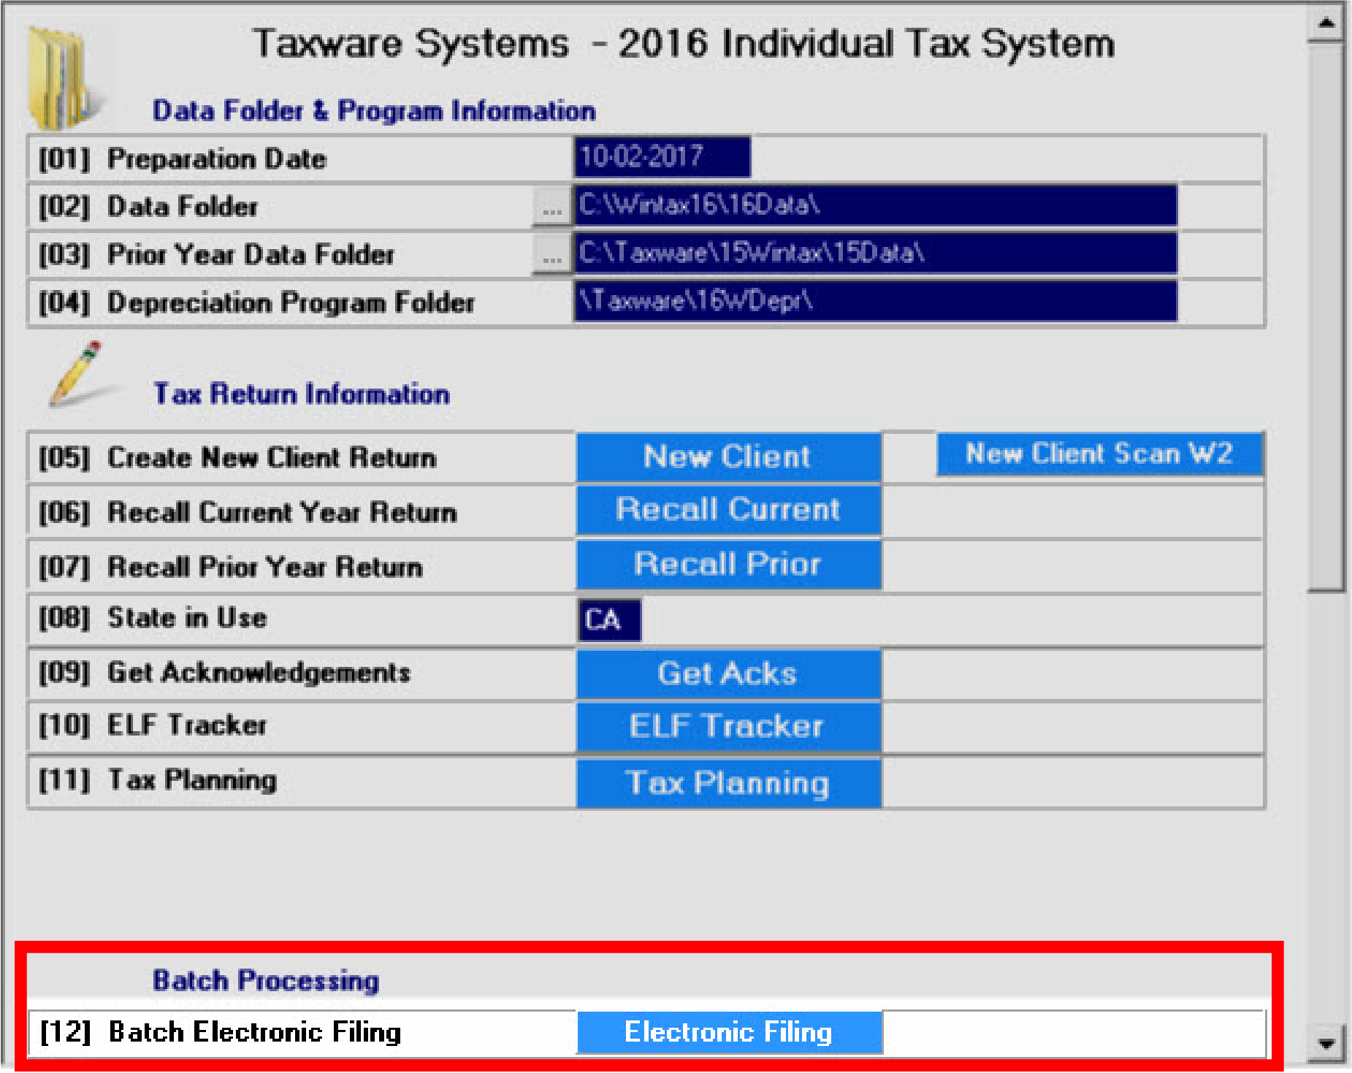Edit the Preparation Date field
This screenshot has height=1073, width=1352.
tap(662, 156)
